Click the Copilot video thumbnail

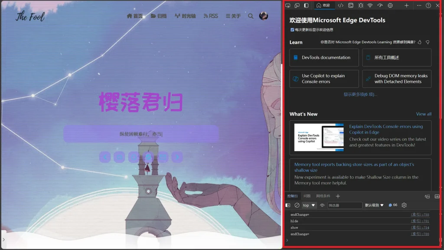pos(319,138)
